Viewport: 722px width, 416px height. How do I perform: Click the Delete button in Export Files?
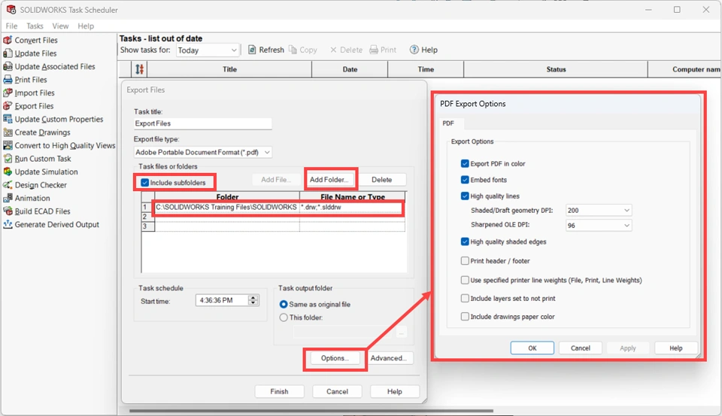[382, 180]
